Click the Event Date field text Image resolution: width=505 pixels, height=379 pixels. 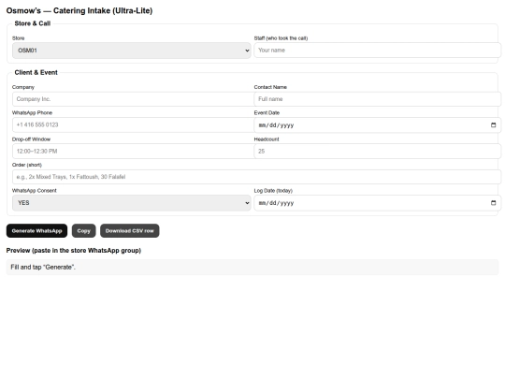point(276,125)
